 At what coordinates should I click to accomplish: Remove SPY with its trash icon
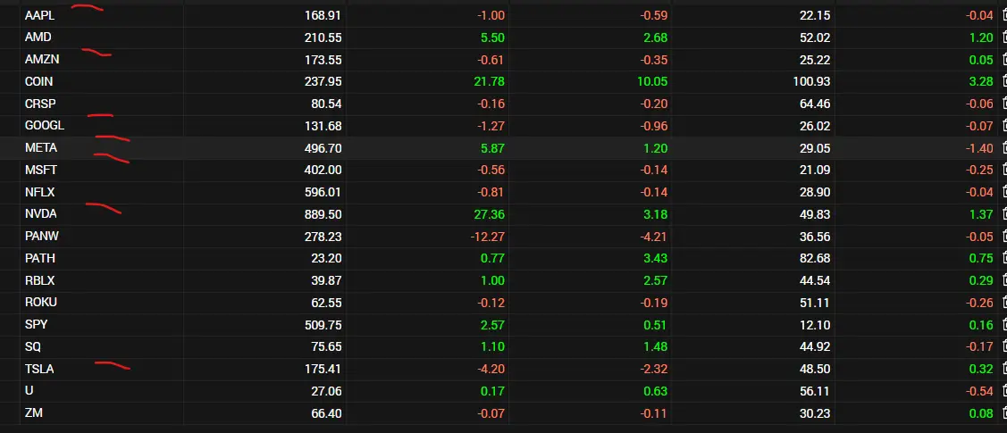(x=1004, y=324)
